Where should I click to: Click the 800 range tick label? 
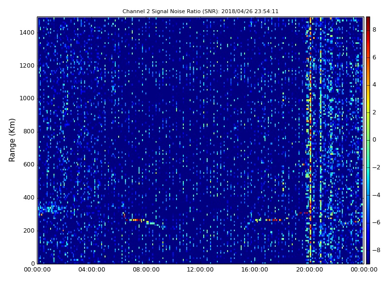[29, 131]
